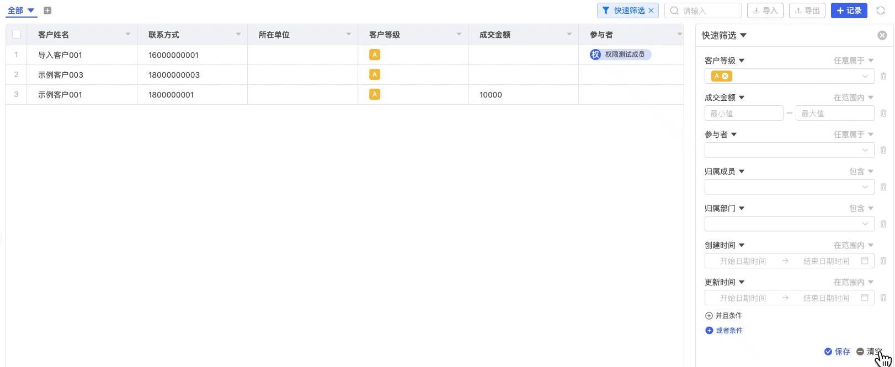895x367 pixels.
Task: Click 保存 to save the filter
Action: [837, 352]
